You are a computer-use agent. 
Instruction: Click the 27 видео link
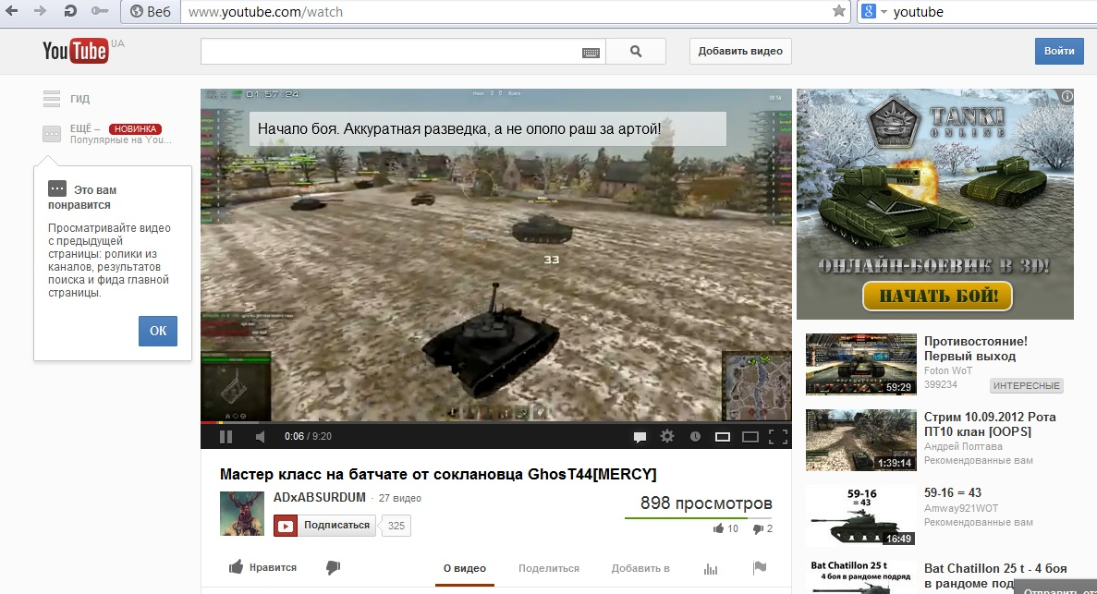tap(399, 498)
